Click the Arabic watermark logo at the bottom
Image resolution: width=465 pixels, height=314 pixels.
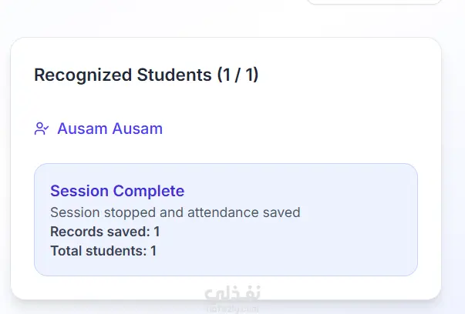[233, 296]
